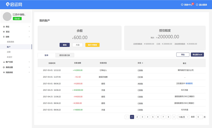Click the 启运网 logo in the header
Image resolution: width=212 pixels, height=128 pixels.
tap(14, 5)
